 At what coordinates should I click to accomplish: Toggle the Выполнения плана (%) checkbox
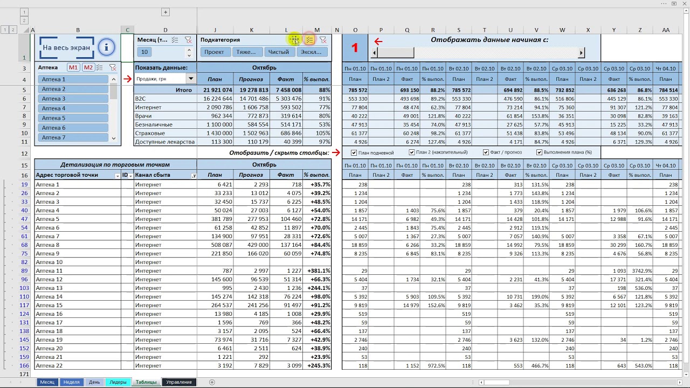click(x=539, y=153)
